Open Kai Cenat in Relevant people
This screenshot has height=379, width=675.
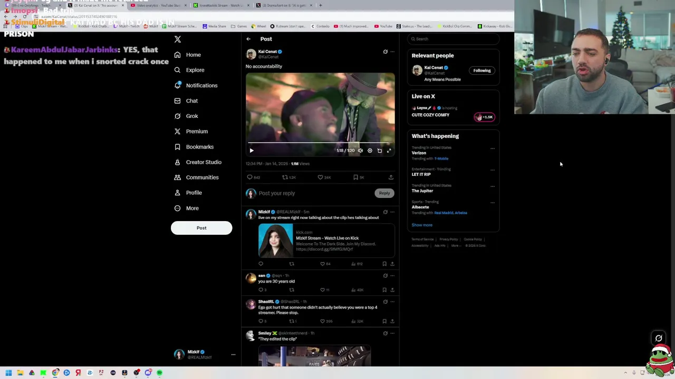434,68
